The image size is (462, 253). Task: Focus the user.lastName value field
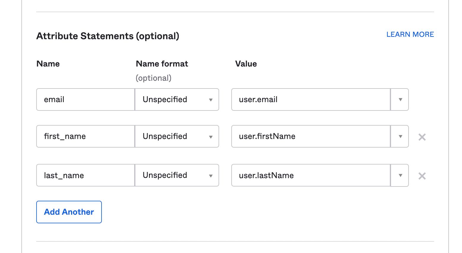pyautogui.click(x=311, y=175)
